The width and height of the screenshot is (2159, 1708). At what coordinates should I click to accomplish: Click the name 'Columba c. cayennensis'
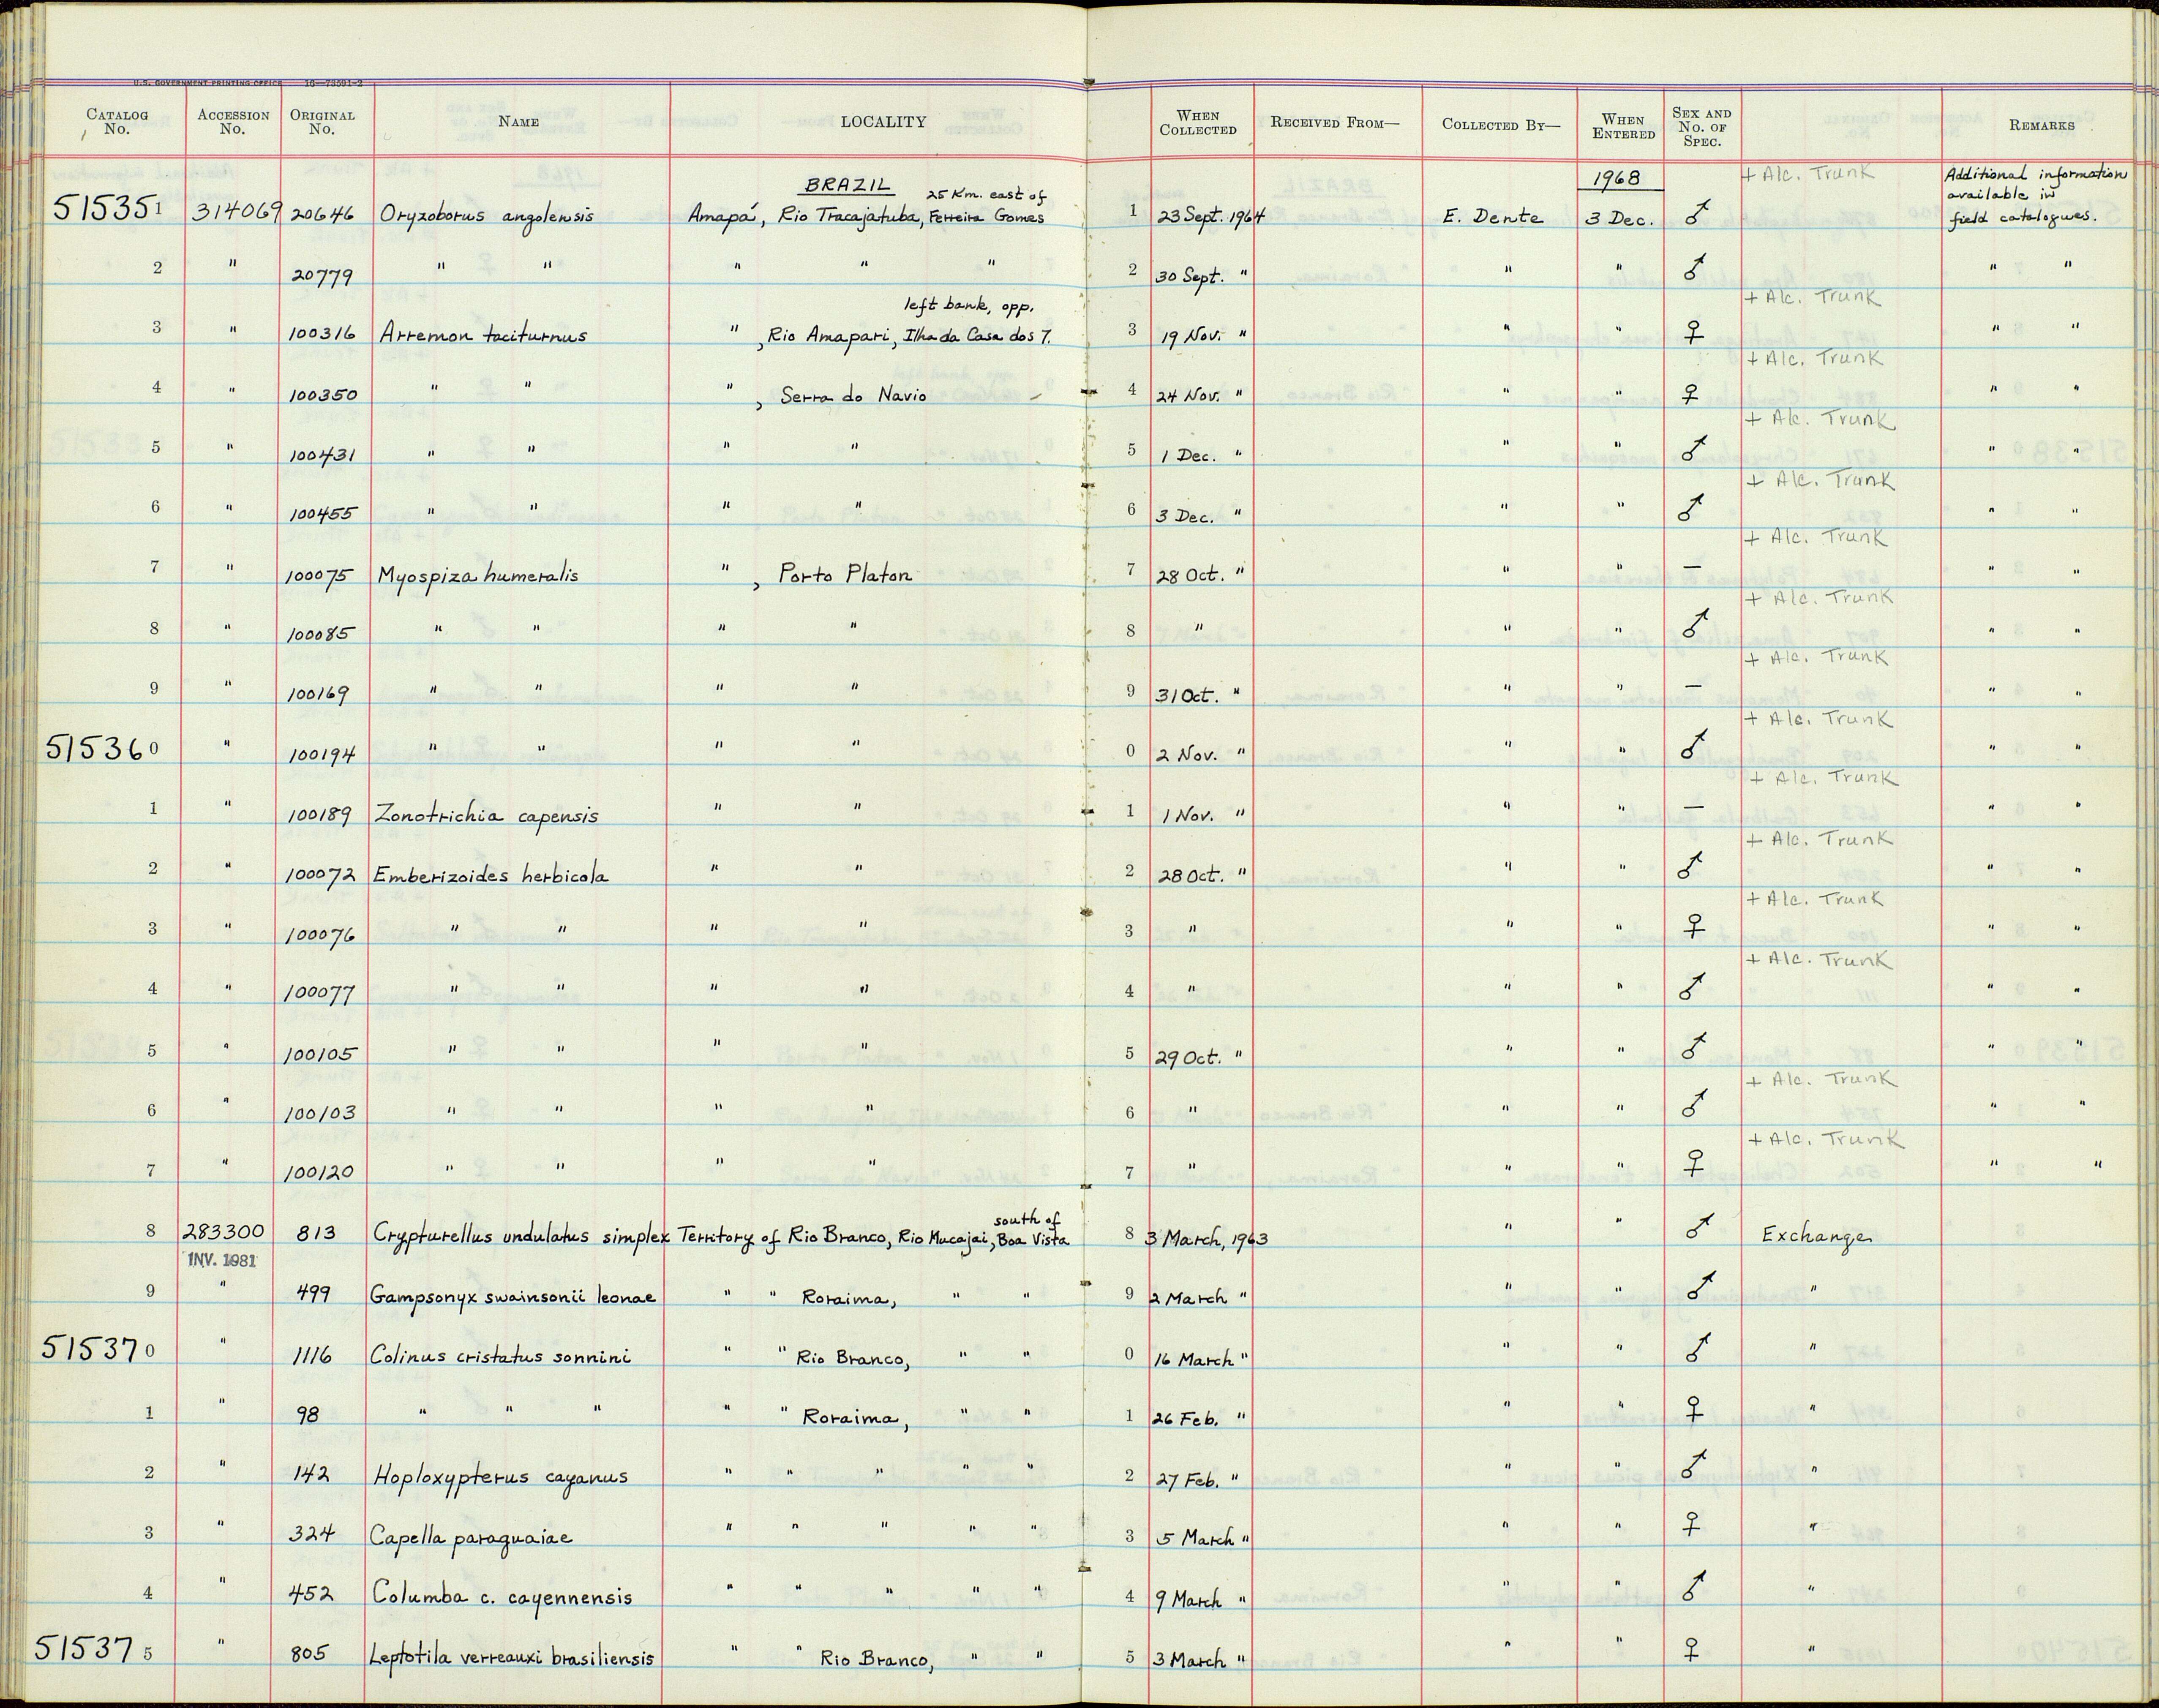(502, 1597)
